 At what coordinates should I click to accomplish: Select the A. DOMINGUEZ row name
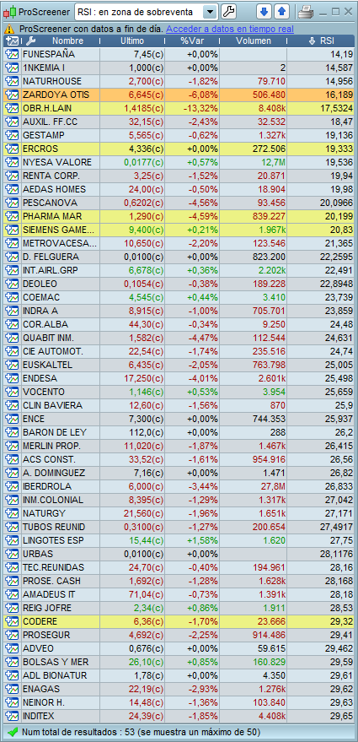(x=54, y=473)
